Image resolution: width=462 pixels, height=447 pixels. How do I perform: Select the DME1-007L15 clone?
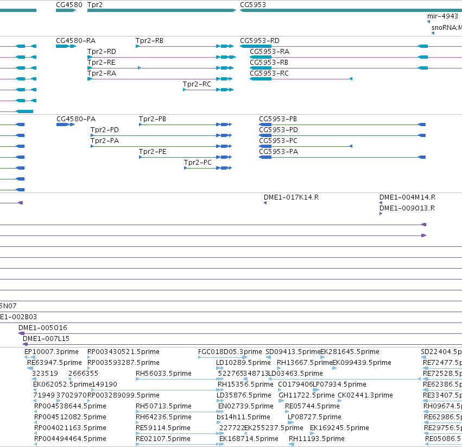pyautogui.click(x=242, y=344)
